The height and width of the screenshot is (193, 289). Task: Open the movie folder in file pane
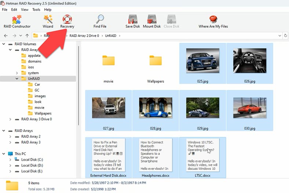(109, 63)
